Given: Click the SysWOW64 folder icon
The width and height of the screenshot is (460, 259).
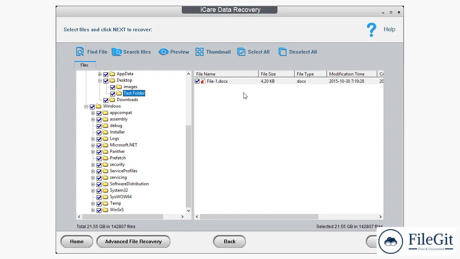Looking at the screenshot, I should [105, 197].
